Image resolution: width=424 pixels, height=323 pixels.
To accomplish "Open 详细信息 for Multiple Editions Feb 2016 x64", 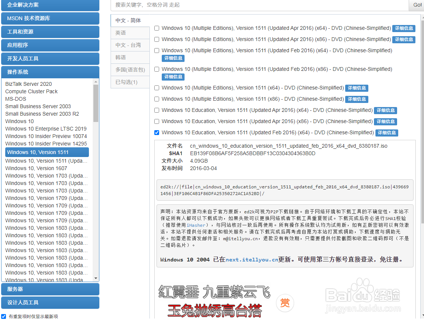I will (x=173, y=58).
